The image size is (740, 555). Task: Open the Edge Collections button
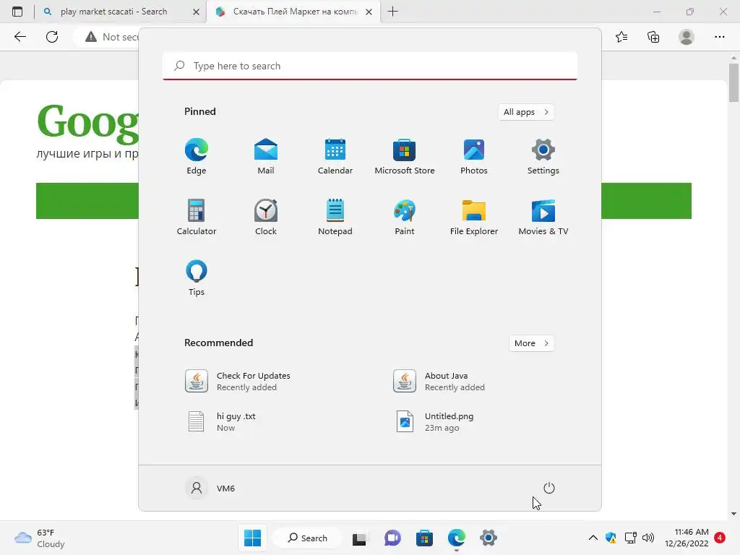pyautogui.click(x=653, y=37)
